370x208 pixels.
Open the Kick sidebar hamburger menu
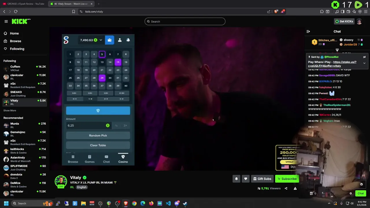click(6, 21)
